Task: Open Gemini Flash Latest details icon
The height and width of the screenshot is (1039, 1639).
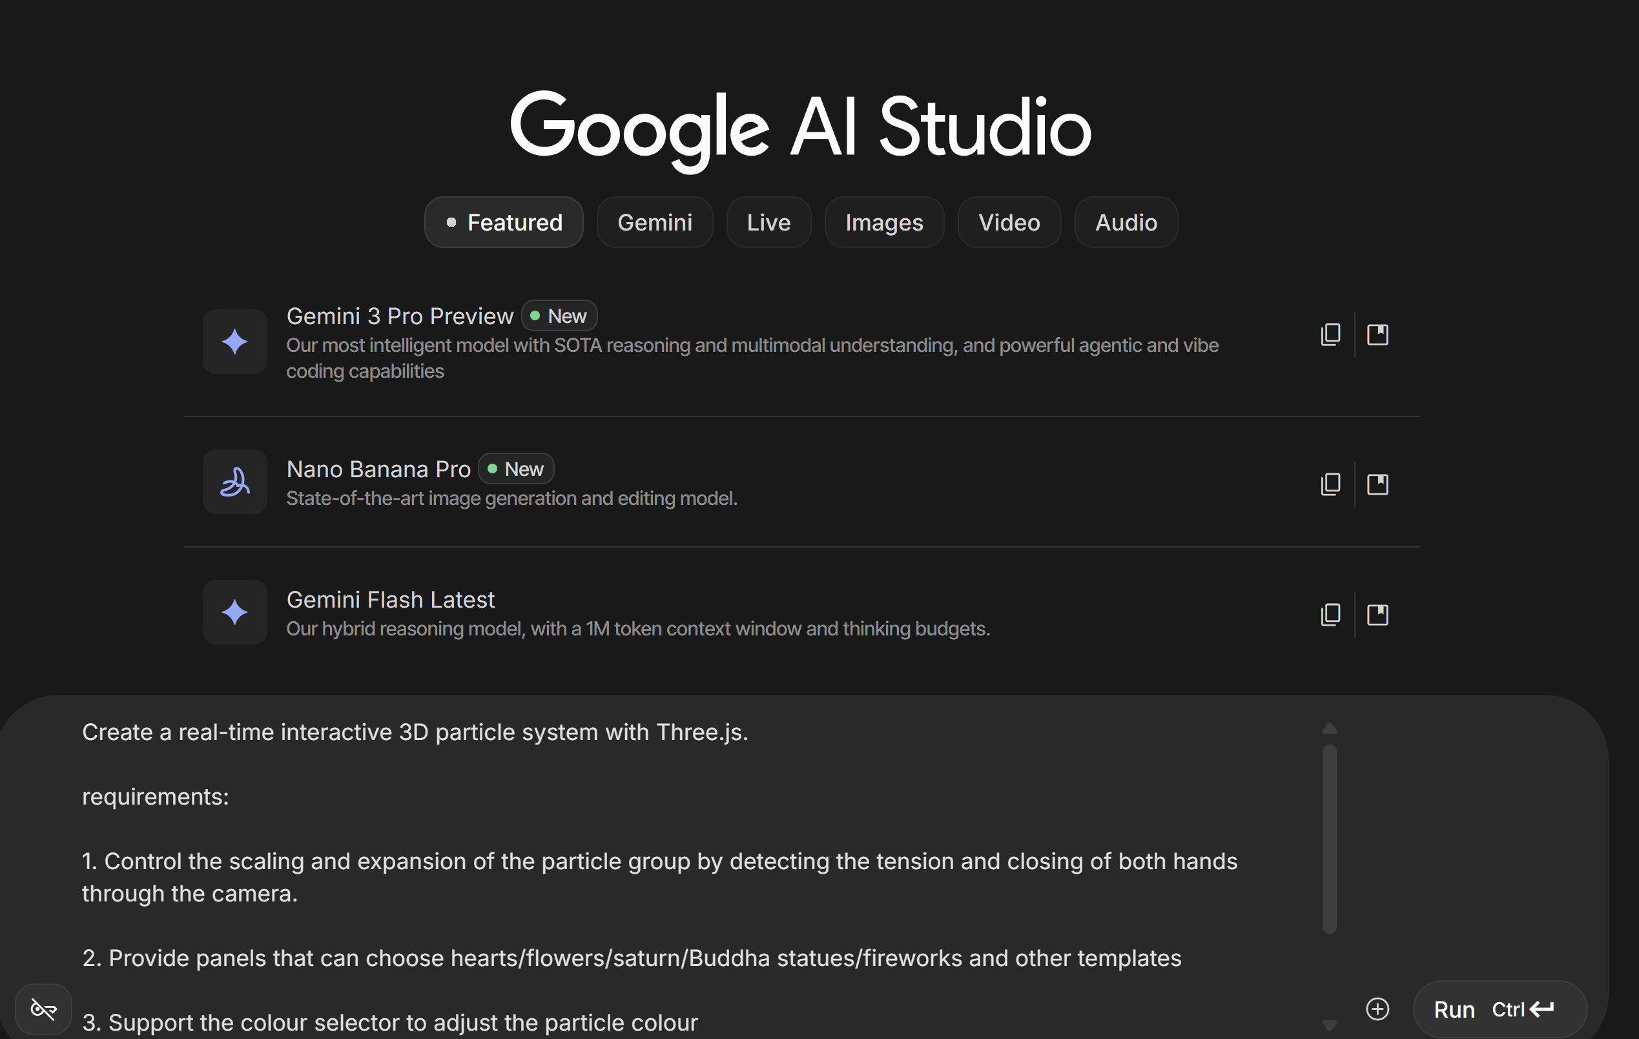Action: pos(1377,615)
